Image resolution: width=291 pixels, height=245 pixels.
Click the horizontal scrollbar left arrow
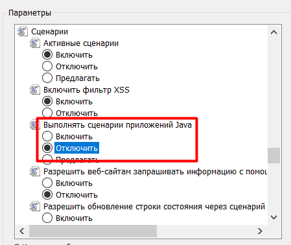pos(22,231)
